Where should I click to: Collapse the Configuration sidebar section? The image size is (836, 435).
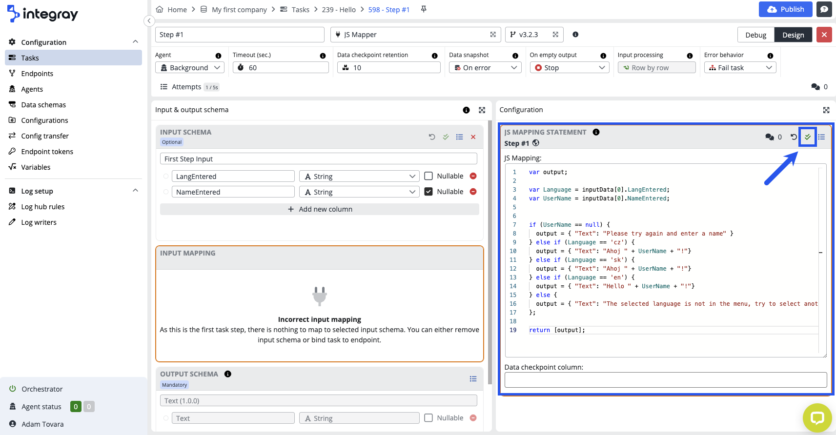click(x=135, y=42)
